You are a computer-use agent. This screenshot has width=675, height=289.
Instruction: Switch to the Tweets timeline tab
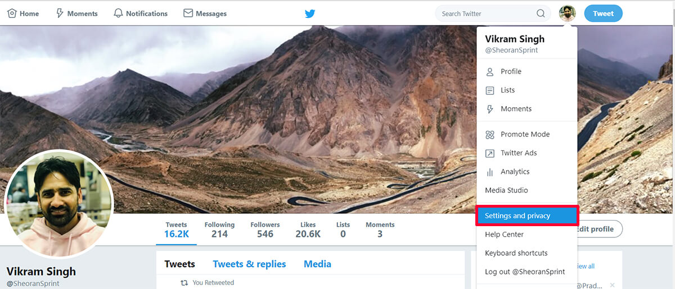[179, 264]
